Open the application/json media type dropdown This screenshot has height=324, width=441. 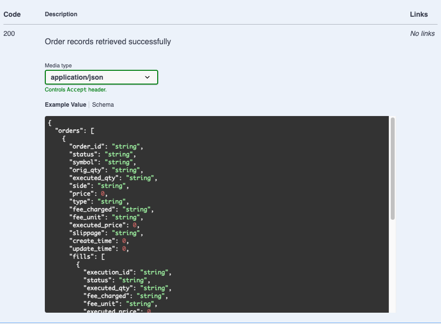[x=101, y=77]
